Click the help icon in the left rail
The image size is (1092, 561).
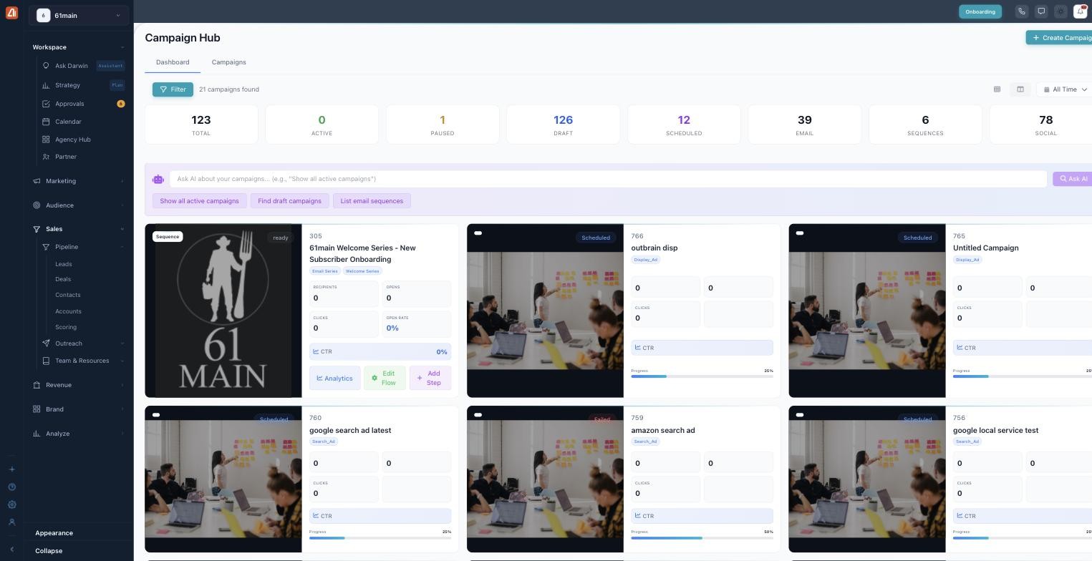pos(11,487)
